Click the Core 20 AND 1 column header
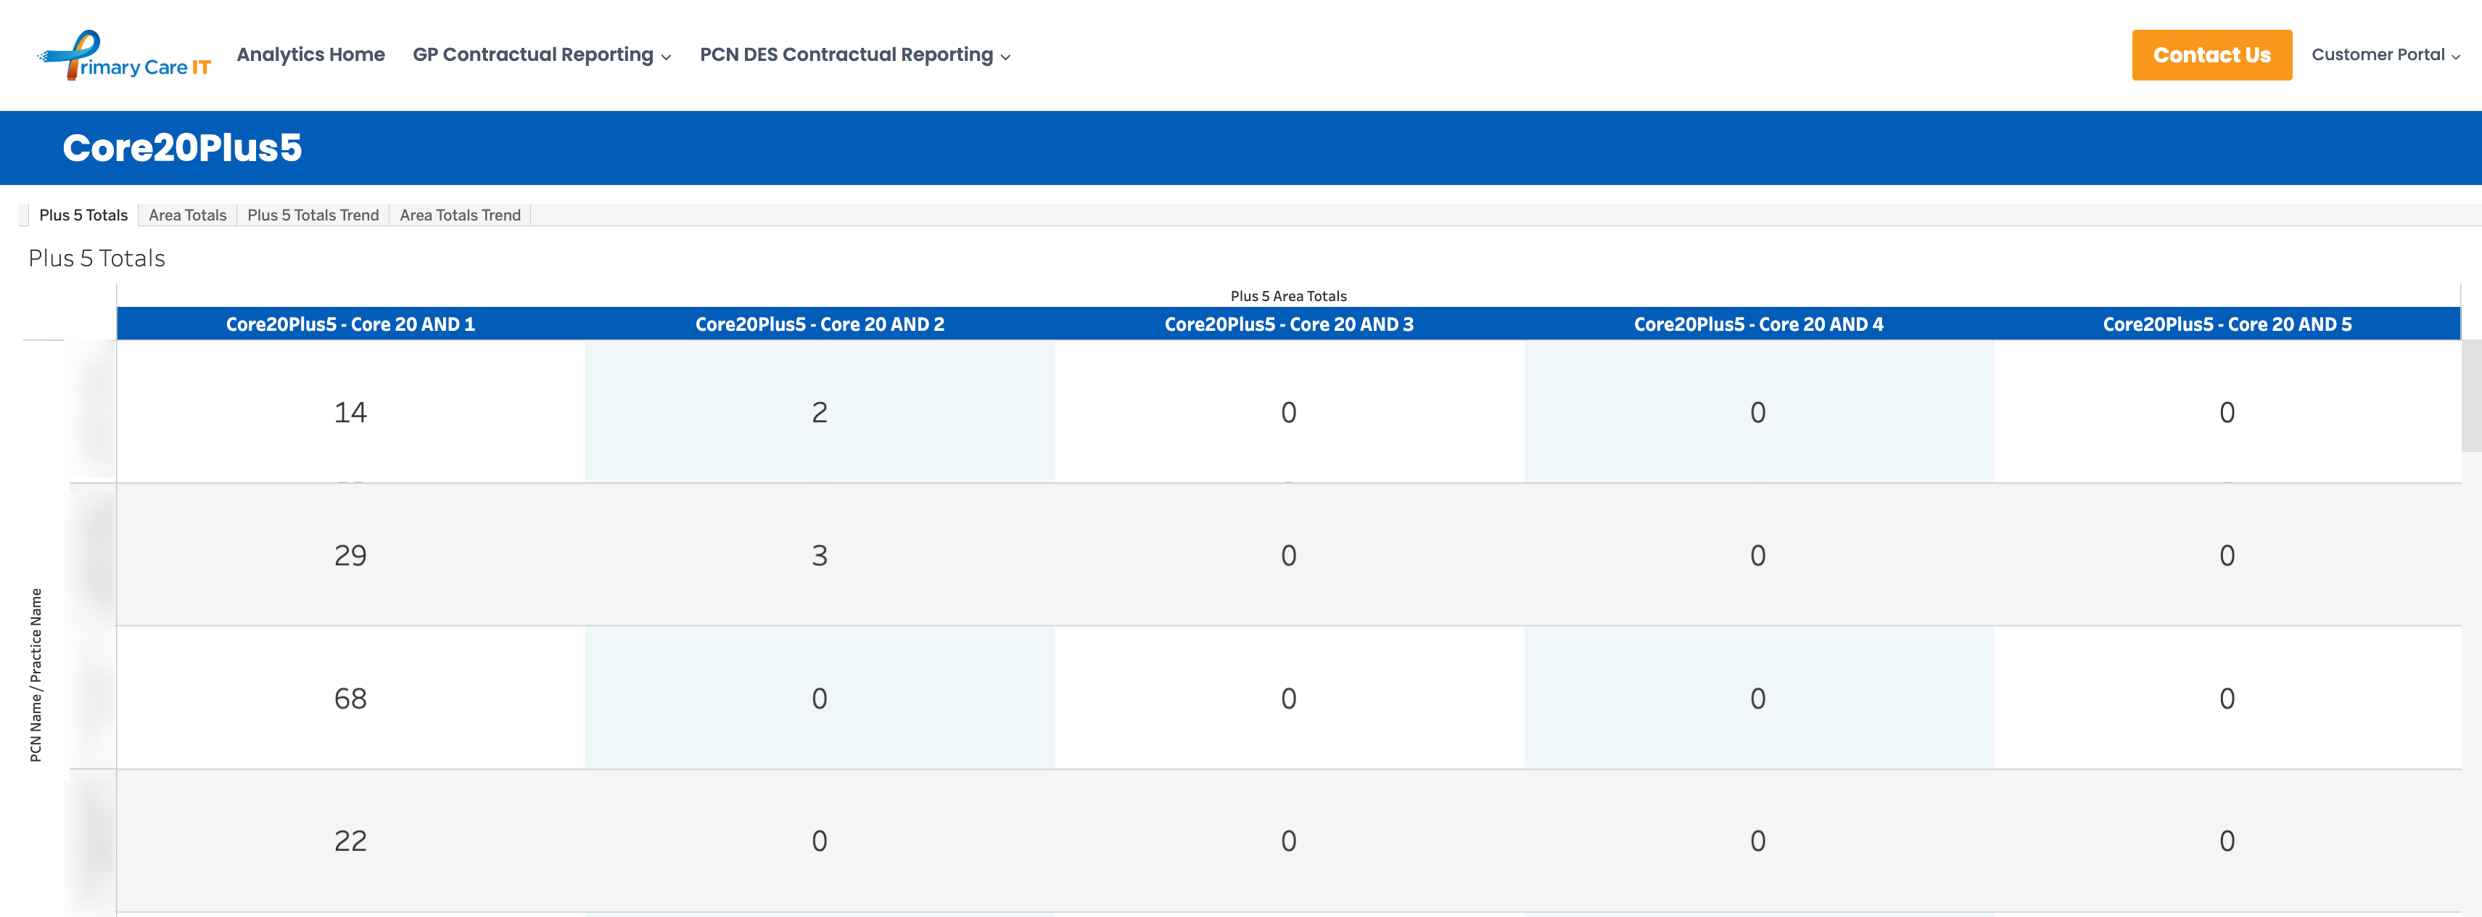 tap(351, 324)
